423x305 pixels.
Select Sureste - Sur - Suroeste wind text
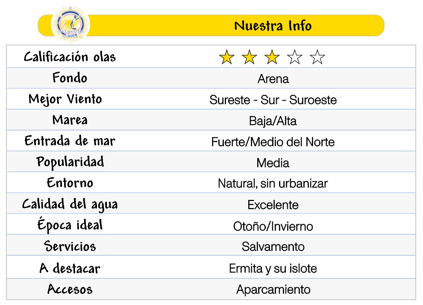tap(273, 100)
